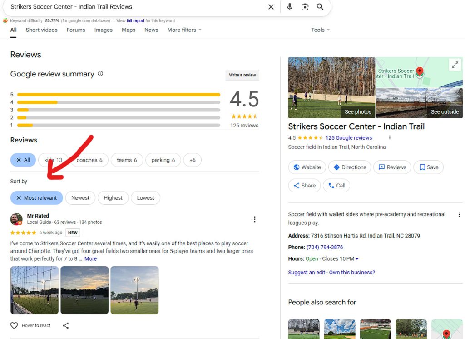465x339 pixels.
Task: Click the first People also search for thumbnail
Action: (x=304, y=329)
